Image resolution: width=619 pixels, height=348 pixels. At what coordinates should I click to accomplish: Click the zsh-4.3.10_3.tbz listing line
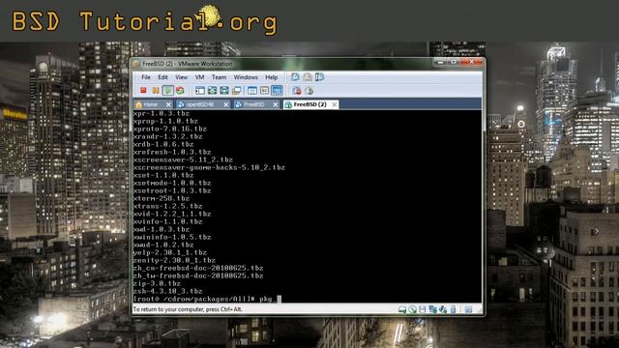pyautogui.click(x=167, y=291)
